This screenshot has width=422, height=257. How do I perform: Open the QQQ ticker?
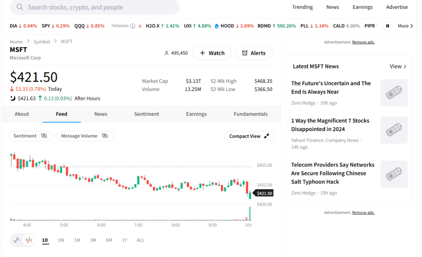(89, 26)
